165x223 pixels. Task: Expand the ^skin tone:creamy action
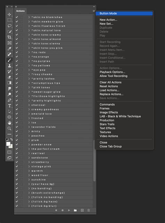[29, 35]
